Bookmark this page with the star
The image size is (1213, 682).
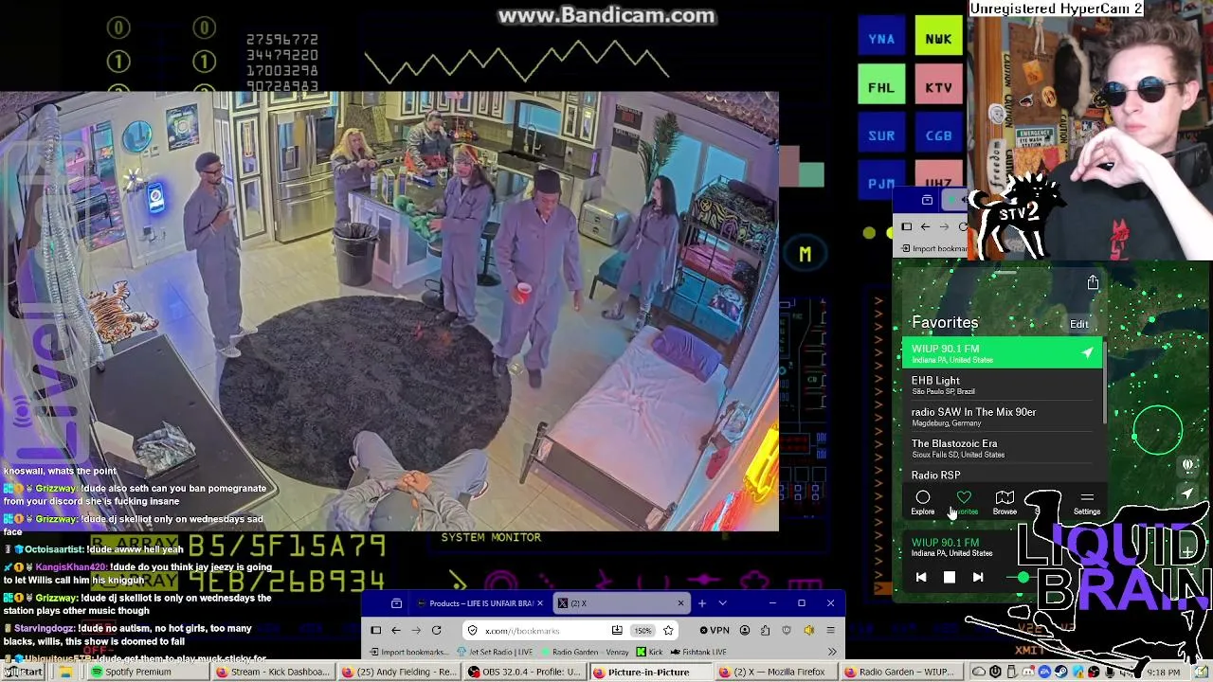(x=668, y=630)
